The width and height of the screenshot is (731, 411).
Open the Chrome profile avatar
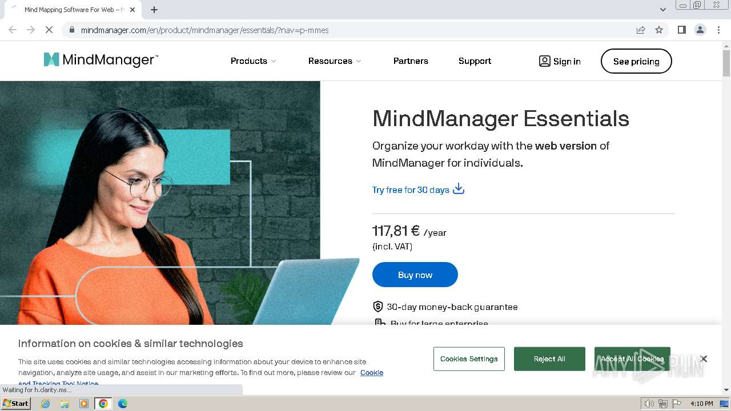pos(700,30)
